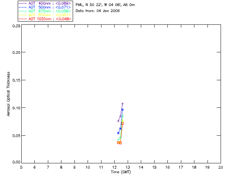Click the 0.10 y-axis tick label
The image size is (227, 181).
[x=16, y=108]
